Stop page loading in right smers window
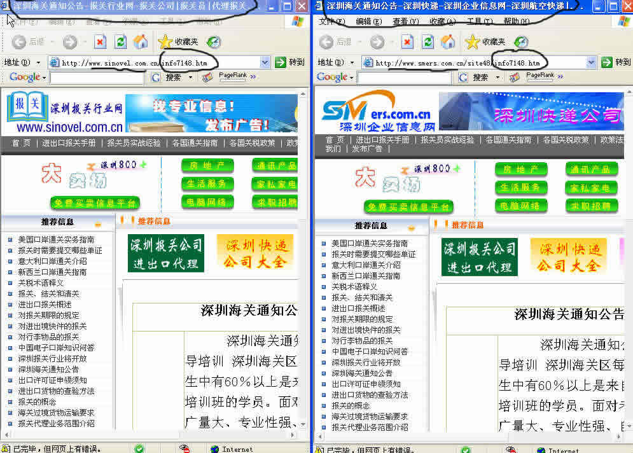This screenshot has width=633, height=453. [x=408, y=41]
